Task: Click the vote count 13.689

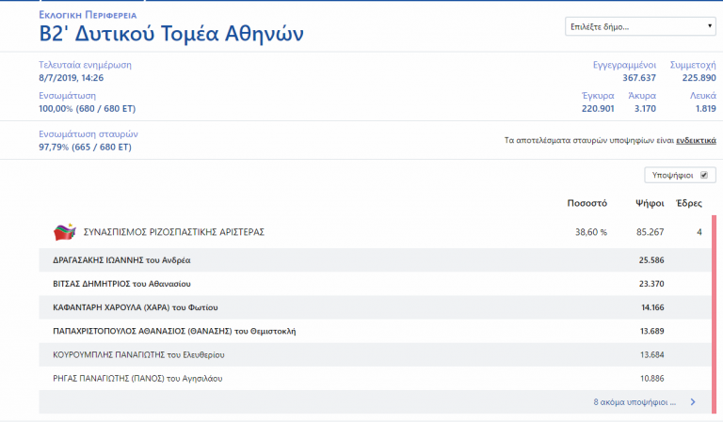Action: click(652, 331)
